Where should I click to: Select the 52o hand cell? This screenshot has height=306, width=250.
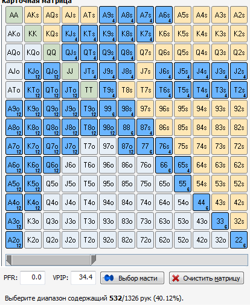tap(182, 240)
